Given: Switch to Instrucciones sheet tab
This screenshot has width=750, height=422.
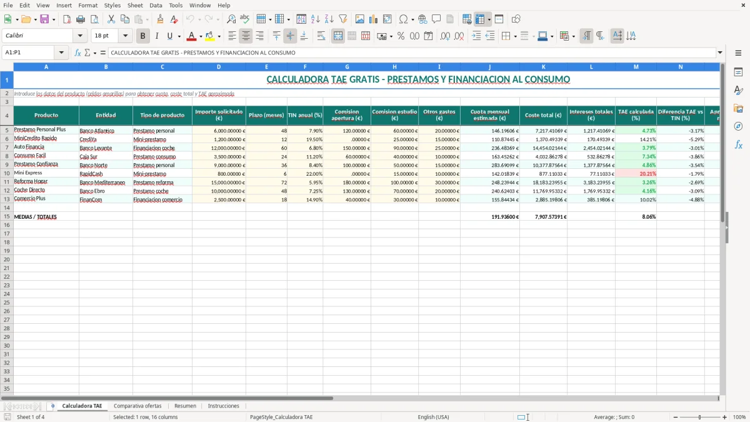Looking at the screenshot, I should 223,406.
